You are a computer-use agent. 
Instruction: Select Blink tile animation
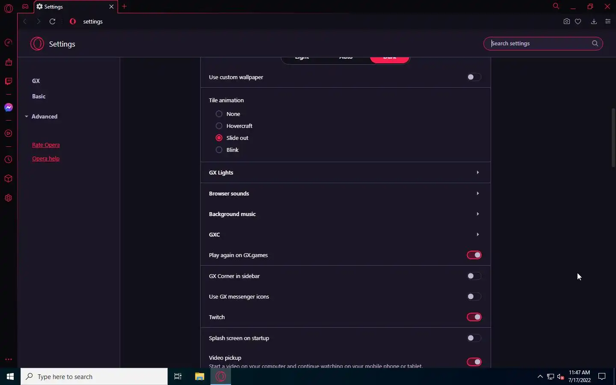pyautogui.click(x=219, y=150)
